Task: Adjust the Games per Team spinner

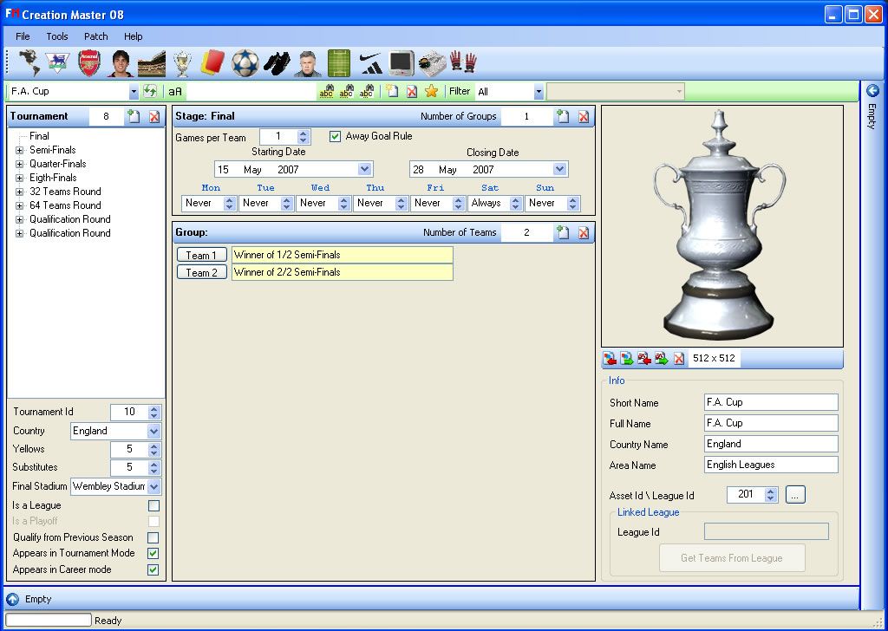Action: coord(303,137)
